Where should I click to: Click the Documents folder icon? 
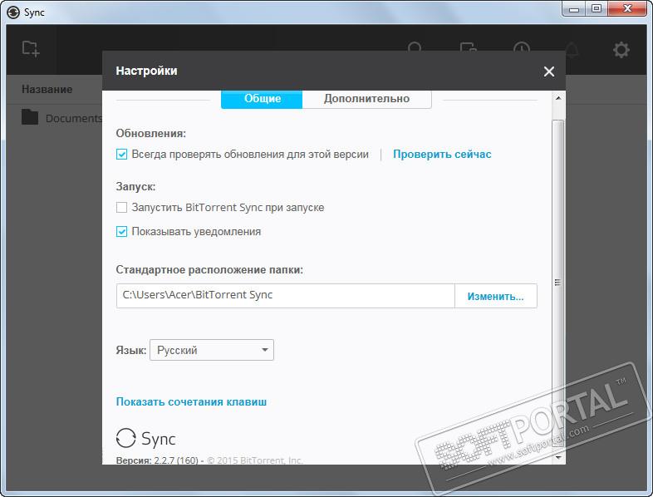(30, 117)
